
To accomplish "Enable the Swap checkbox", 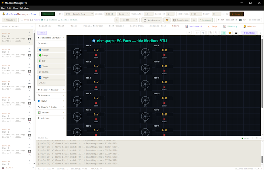I will 22,20.
